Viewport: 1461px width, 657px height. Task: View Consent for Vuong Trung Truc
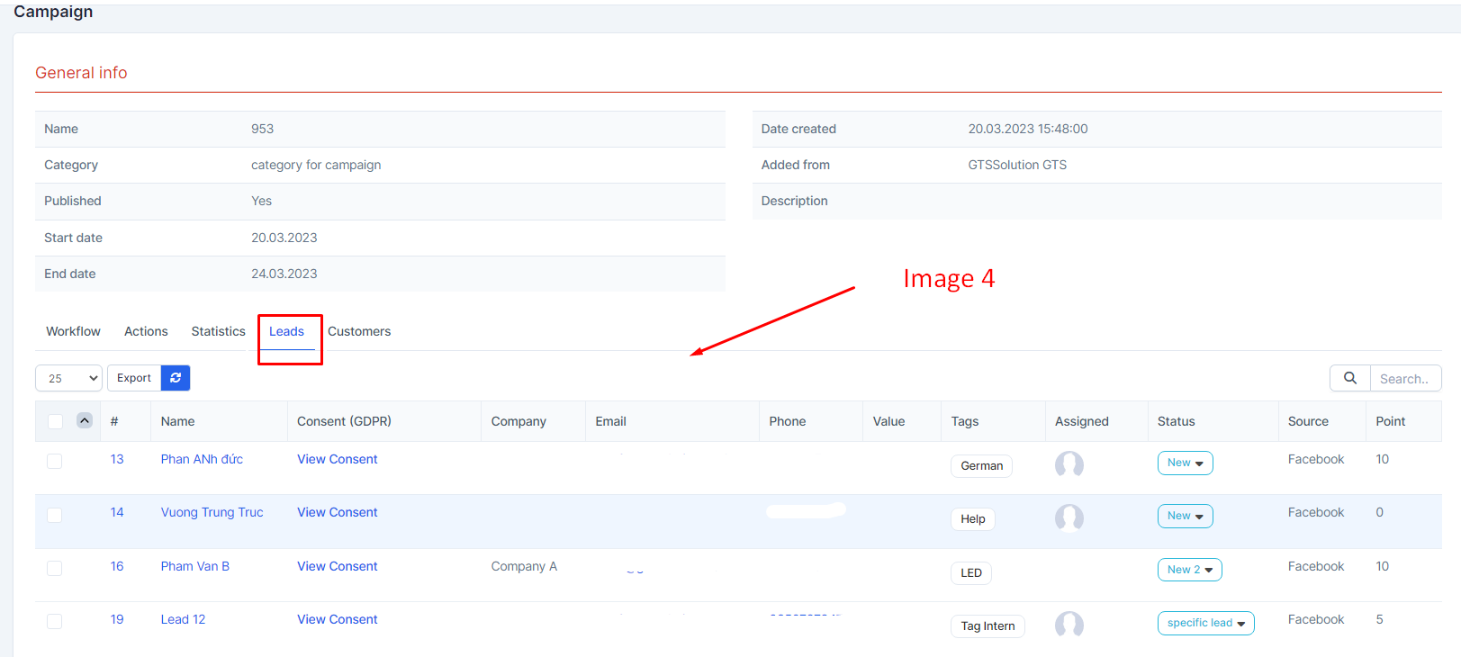[337, 512]
